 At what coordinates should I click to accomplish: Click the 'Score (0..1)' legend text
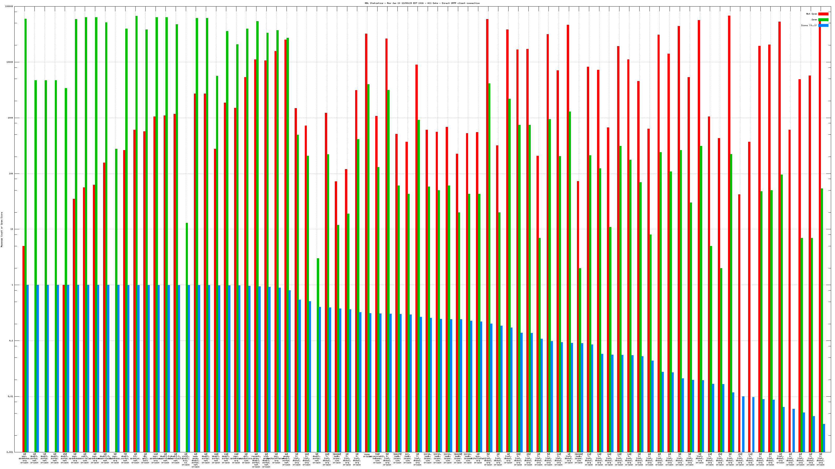[809, 25]
